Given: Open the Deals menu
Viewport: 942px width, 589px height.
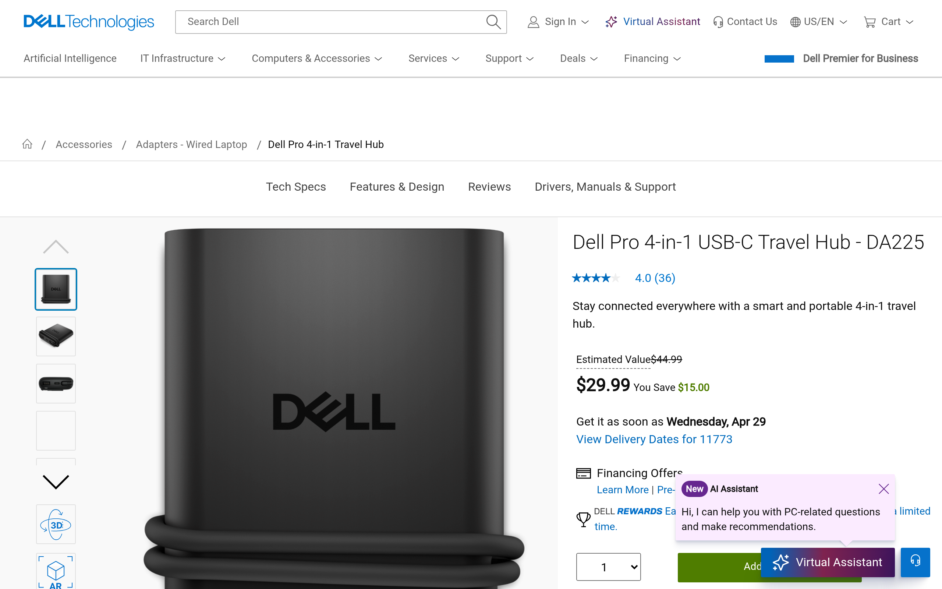Looking at the screenshot, I should pos(578,59).
